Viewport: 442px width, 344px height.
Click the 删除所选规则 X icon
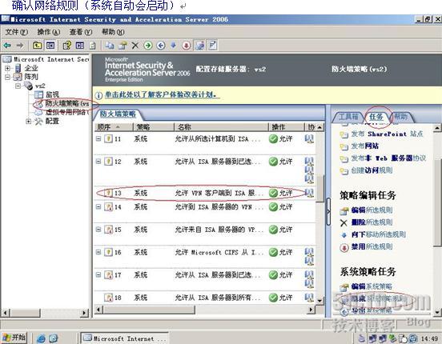click(x=344, y=223)
